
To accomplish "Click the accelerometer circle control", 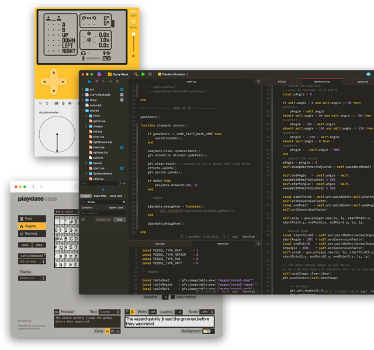I will tap(57, 134).
